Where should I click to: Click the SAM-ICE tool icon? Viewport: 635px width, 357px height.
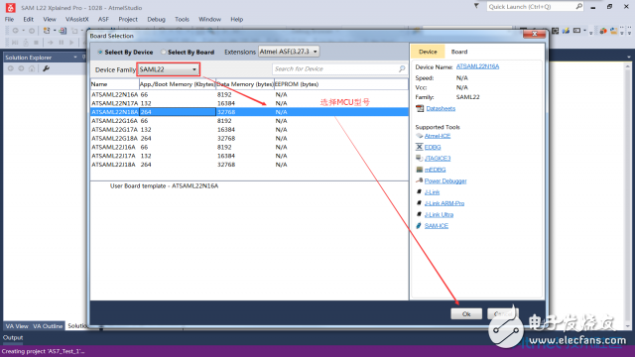(x=419, y=225)
